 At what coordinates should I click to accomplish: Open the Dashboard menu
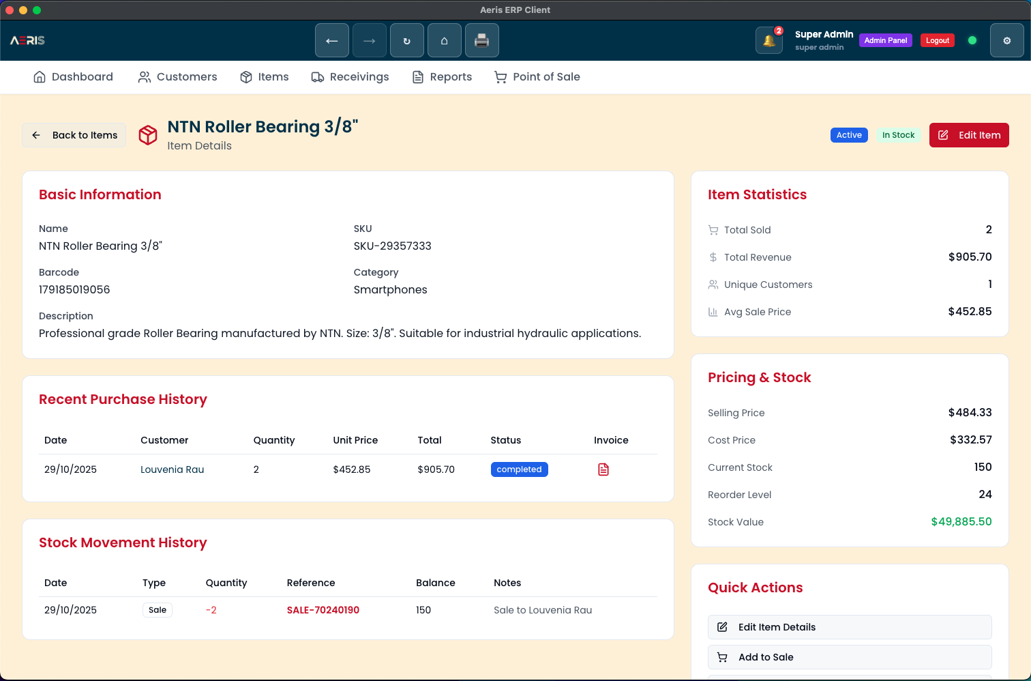point(73,77)
